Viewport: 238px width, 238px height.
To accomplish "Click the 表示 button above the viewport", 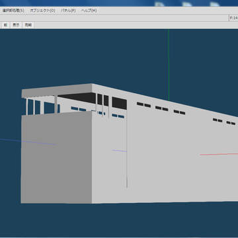I will (16, 25).
